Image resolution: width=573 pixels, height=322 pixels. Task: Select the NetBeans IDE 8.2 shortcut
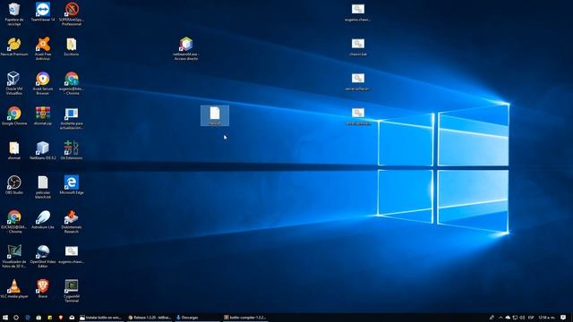pyautogui.click(x=43, y=150)
